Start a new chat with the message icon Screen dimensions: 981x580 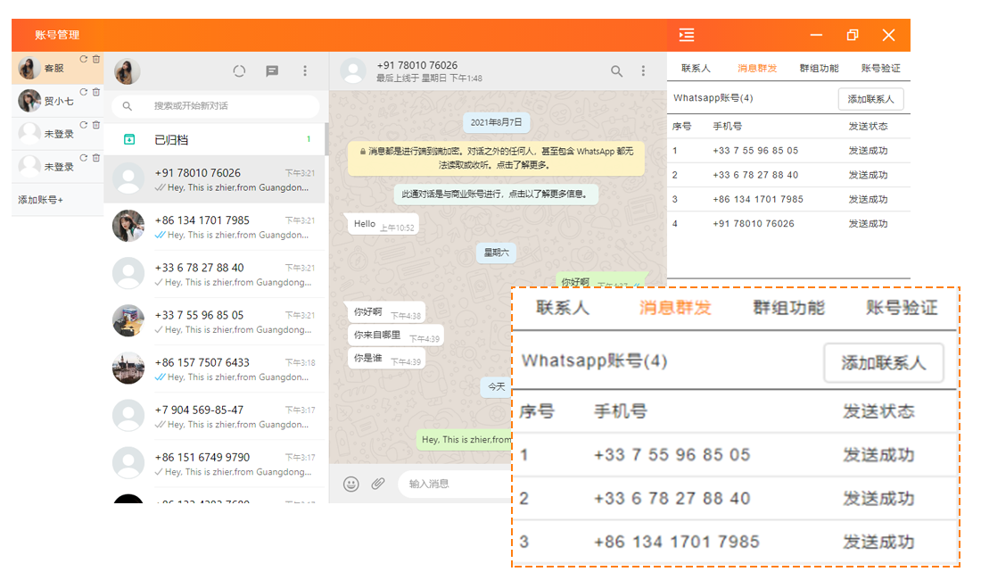(272, 71)
